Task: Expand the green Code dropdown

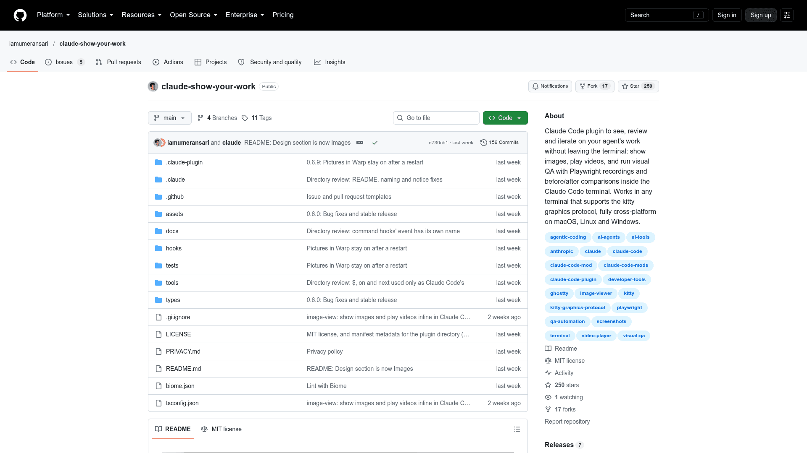Action: click(505, 118)
